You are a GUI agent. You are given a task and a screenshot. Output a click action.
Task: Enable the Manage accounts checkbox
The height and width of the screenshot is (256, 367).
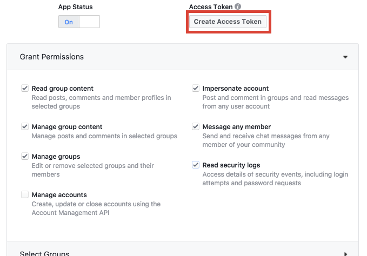pyautogui.click(x=25, y=194)
